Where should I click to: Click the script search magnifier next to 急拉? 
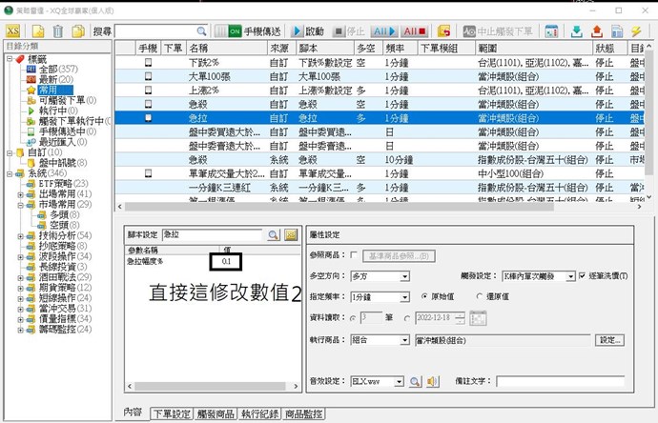273,233
